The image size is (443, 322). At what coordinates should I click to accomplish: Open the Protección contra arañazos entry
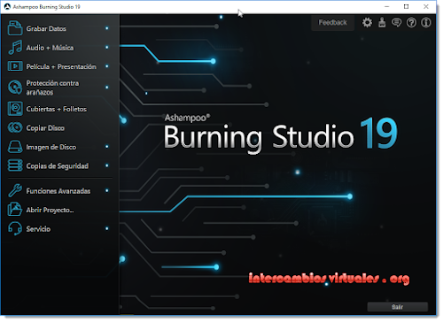[x=52, y=88]
